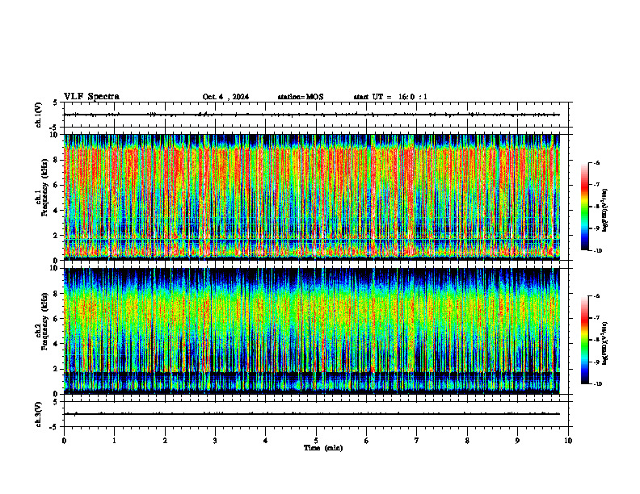
Task: Click the log(PSD) label beside upper color scale
Action: click(x=605, y=211)
